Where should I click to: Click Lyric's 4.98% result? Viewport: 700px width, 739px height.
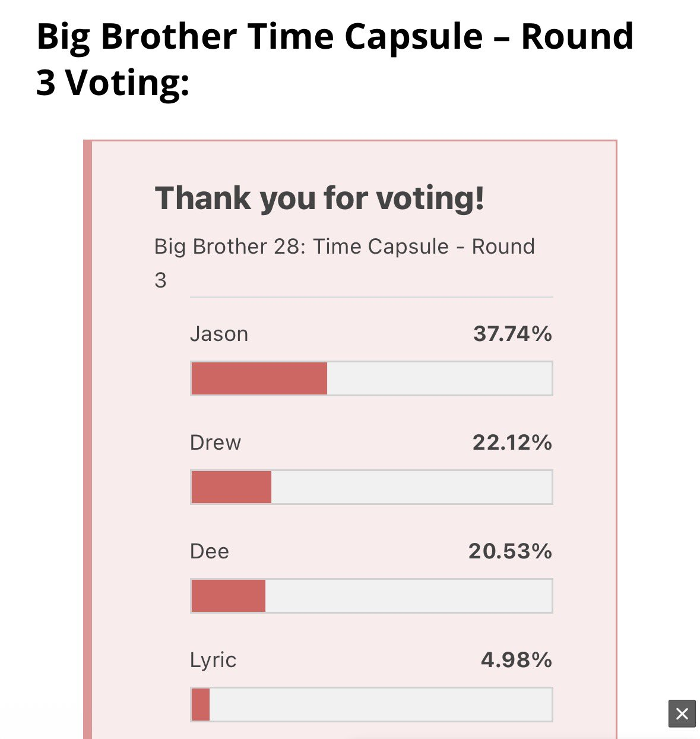click(517, 661)
